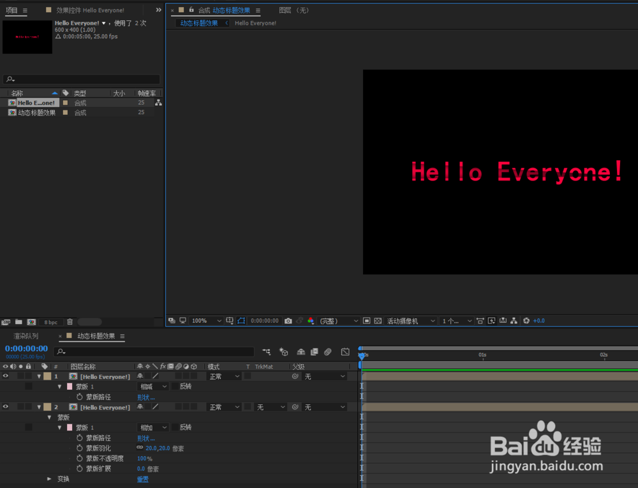Open layer 1 mask mode dropdown 相减
The width and height of the screenshot is (638, 488).
point(152,387)
